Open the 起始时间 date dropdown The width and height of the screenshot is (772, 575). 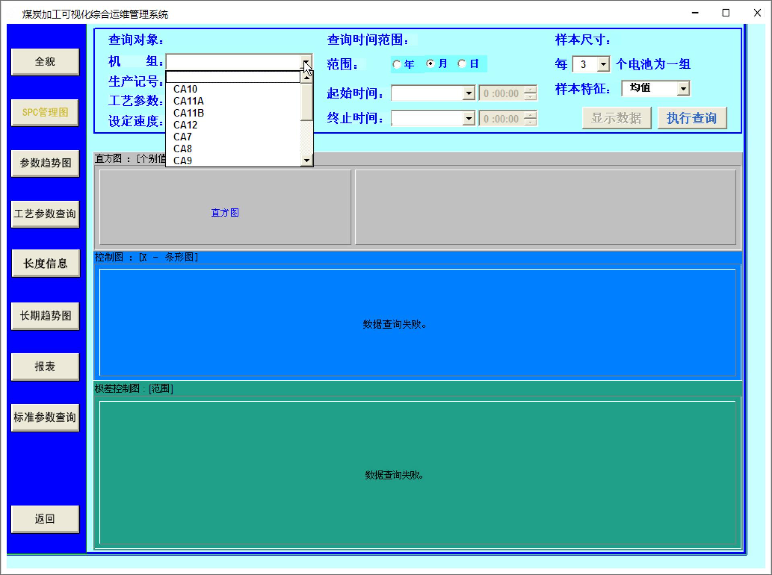coord(468,94)
